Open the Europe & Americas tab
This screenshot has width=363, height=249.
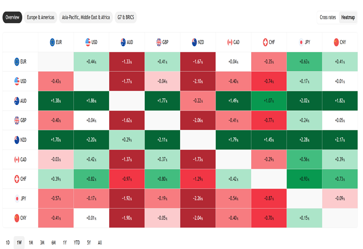click(x=40, y=17)
